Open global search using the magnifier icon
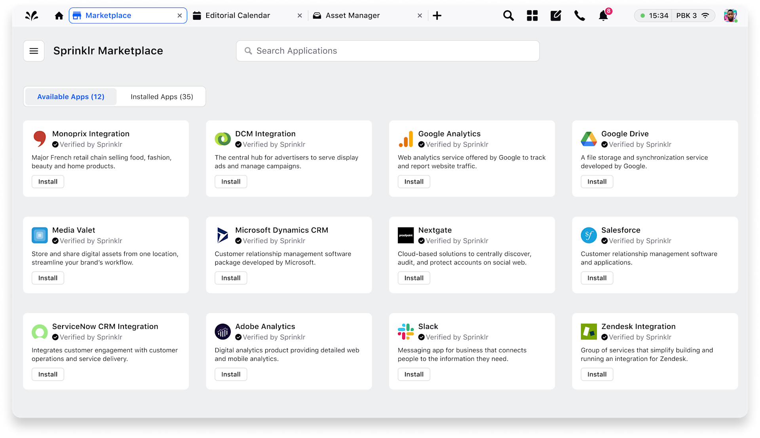The width and height of the screenshot is (760, 438). [x=508, y=15]
